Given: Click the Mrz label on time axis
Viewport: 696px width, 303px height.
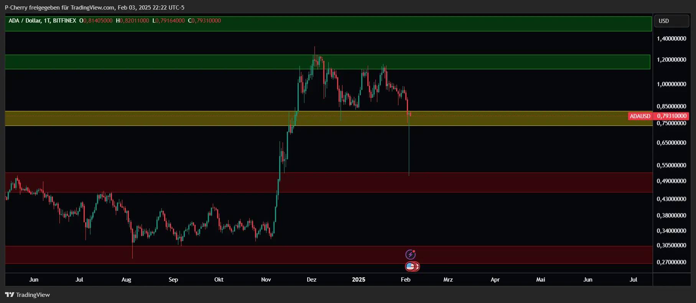Looking at the screenshot, I should point(448,280).
